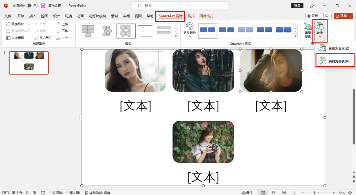This screenshot has height=195, width=356.
Task: Switch to slide sorter view
Action: pos(273,193)
